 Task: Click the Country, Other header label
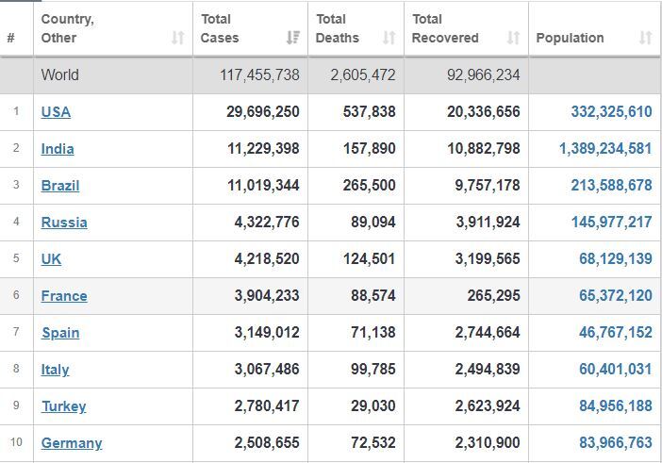pyautogui.click(x=68, y=28)
